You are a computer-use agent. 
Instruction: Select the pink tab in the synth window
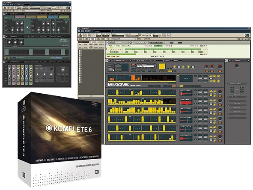[20, 17]
